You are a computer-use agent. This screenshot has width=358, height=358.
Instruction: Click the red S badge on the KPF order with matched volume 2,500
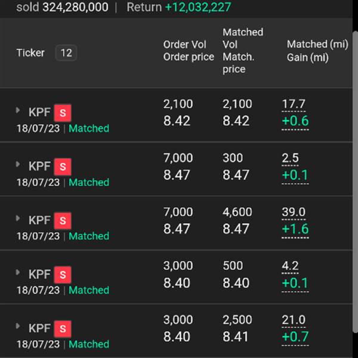click(x=63, y=329)
